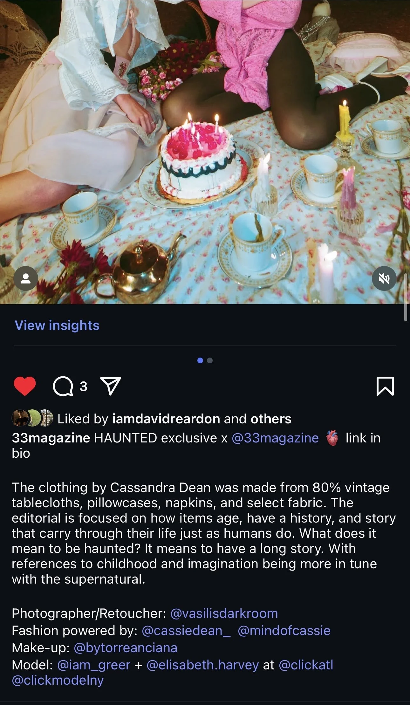Open comments via the speech bubble icon

[63, 386]
